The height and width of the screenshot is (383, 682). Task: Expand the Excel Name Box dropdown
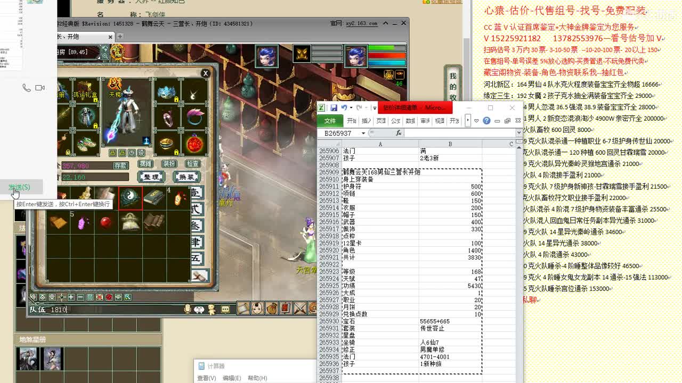363,133
